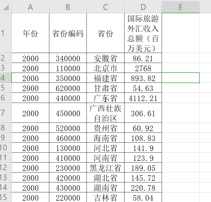Click the 国际旅游外汇收入总额 header cell
The width and height of the screenshot is (211, 202).
point(143,33)
